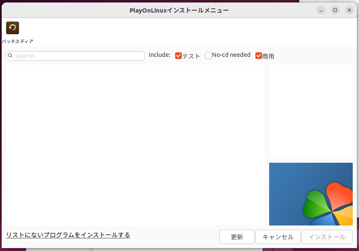Click the magnifier icon in Search box
359x251 pixels.
click(x=10, y=56)
